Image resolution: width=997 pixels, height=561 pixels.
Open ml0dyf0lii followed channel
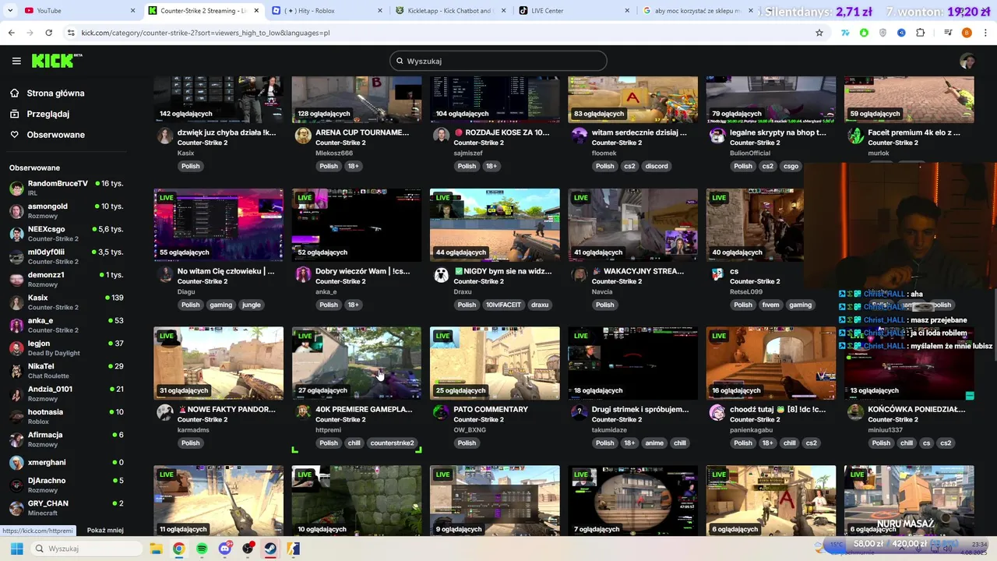(x=66, y=256)
